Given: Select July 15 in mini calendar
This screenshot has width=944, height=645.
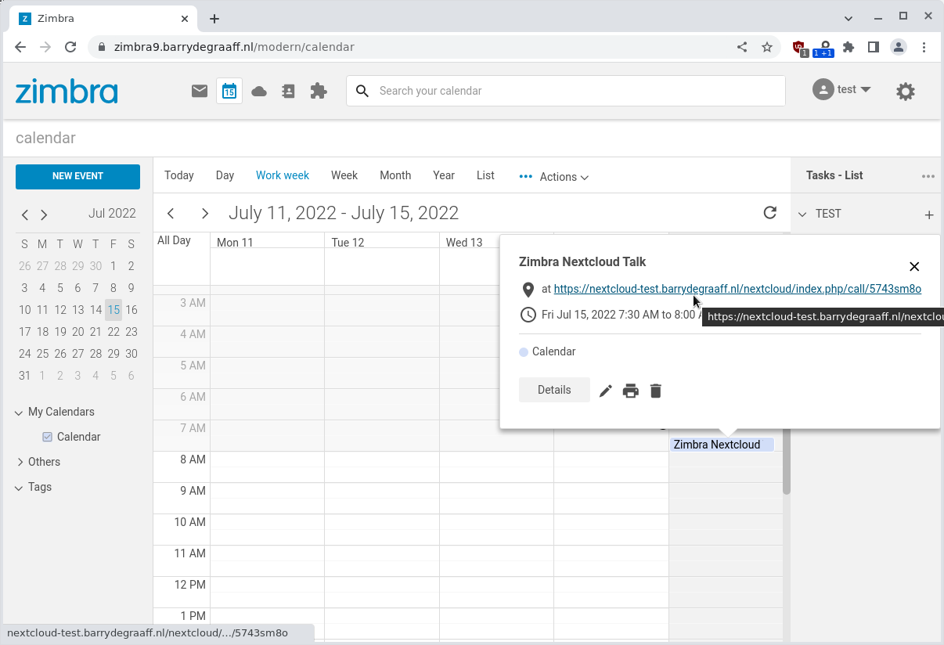Looking at the screenshot, I should pos(113,310).
